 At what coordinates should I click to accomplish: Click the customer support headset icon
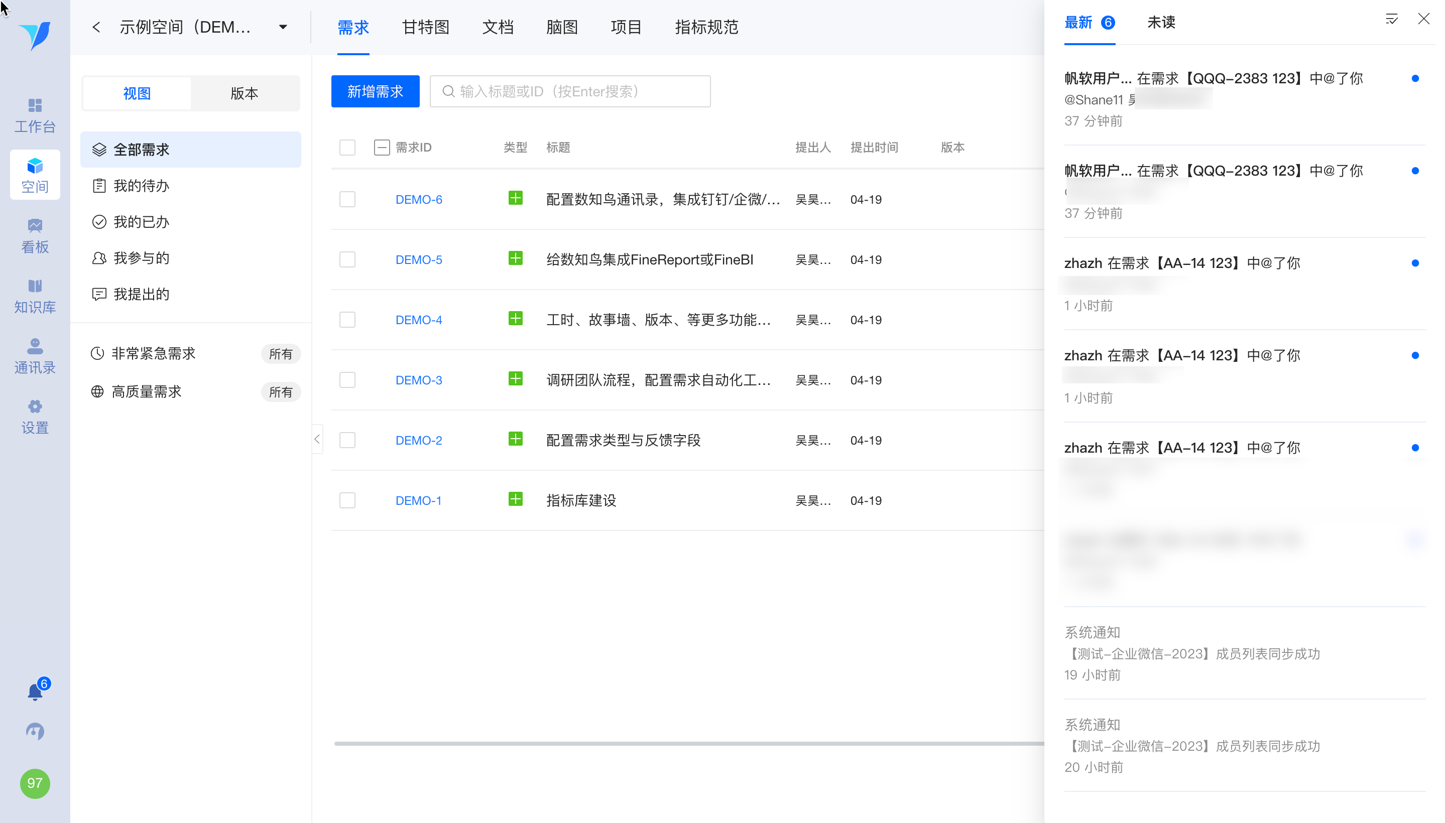click(x=35, y=732)
